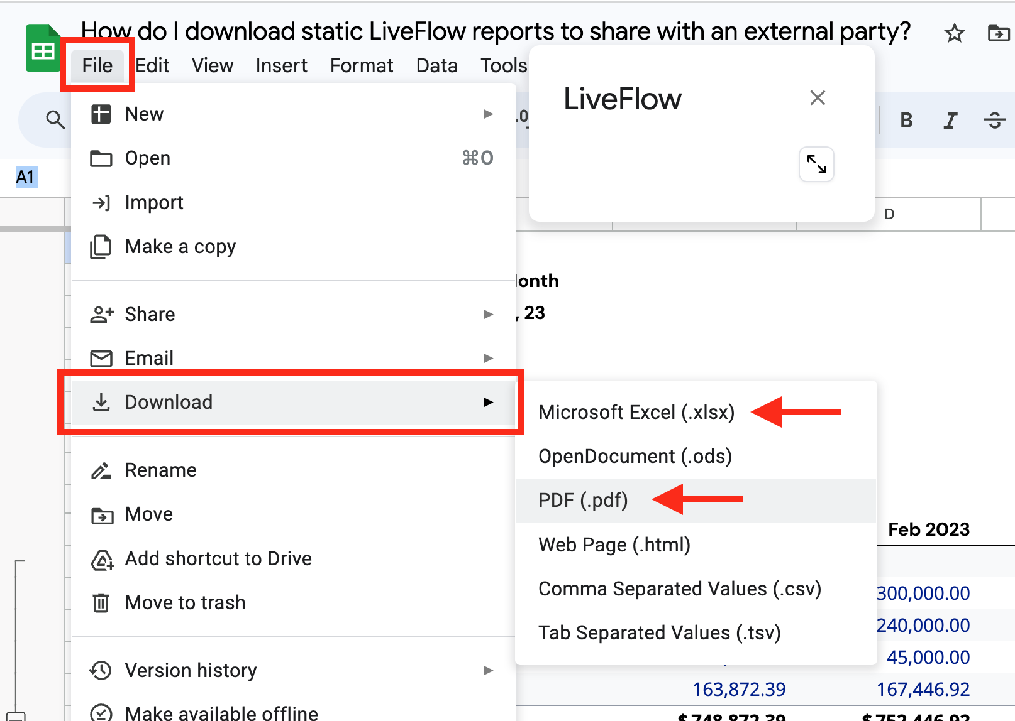The image size is (1015, 721).
Task: Click the New spreadsheet icon
Action: coord(101,114)
